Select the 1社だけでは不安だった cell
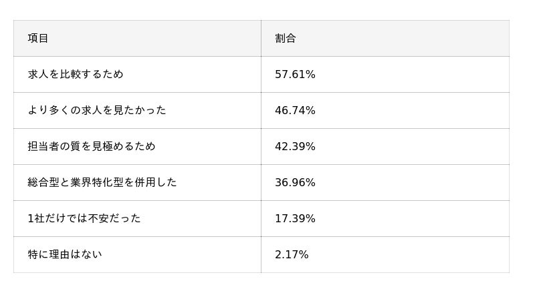Image resolution: width=535 pixels, height=293 pixels. coord(84,219)
